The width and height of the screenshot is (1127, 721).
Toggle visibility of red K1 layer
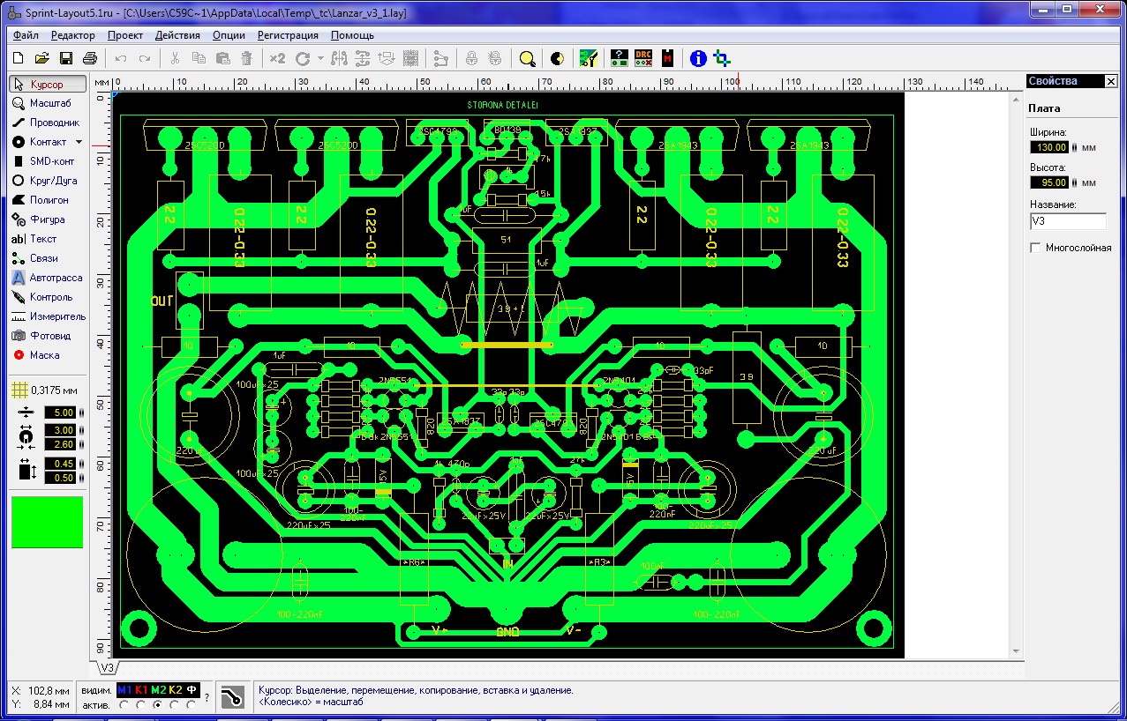141,689
